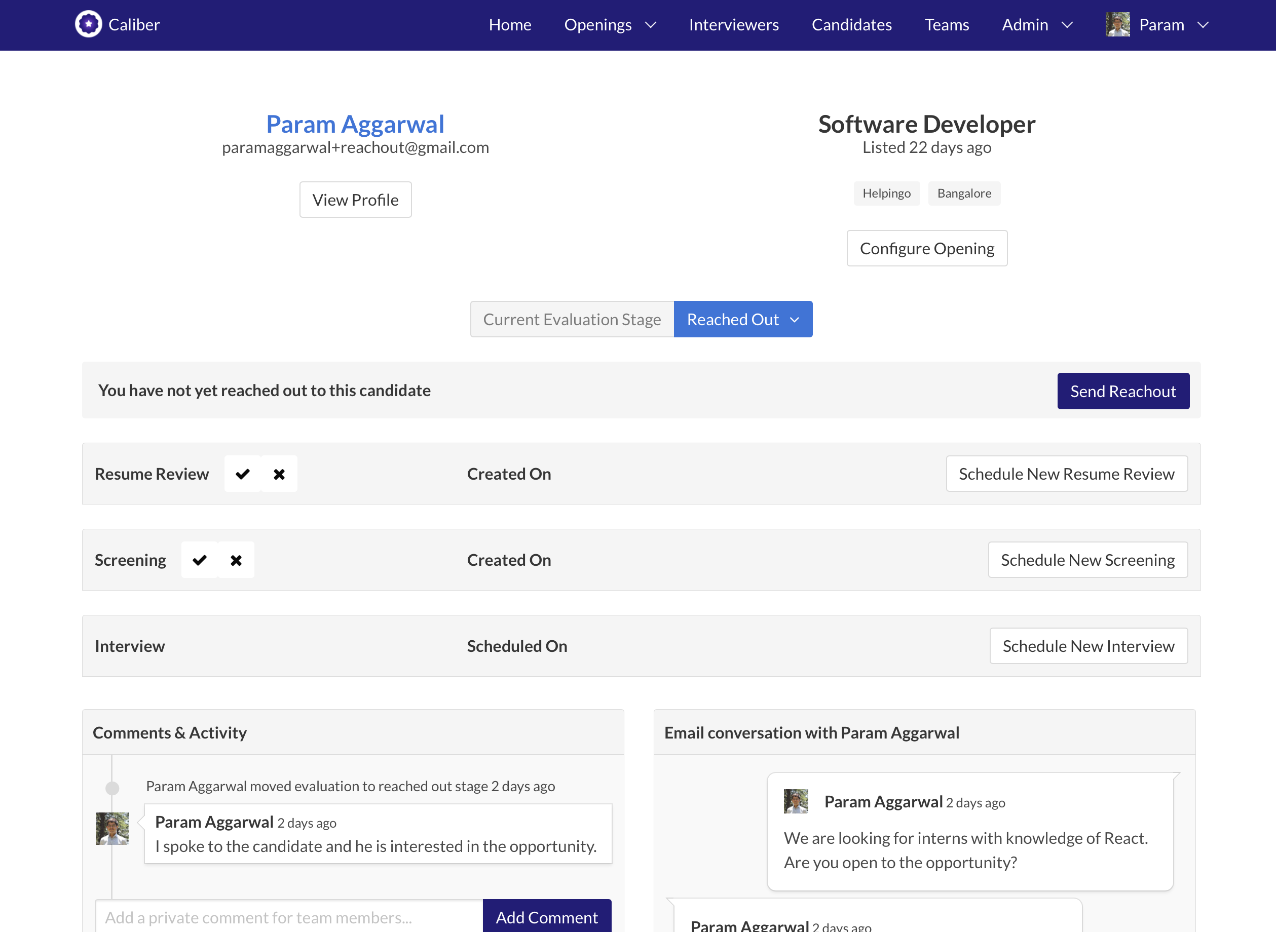Navigate to the Interviewers page
The image size is (1276, 932).
pyautogui.click(x=733, y=25)
